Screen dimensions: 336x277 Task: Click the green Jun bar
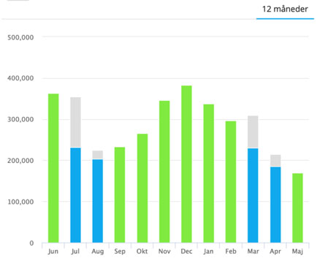click(53, 168)
